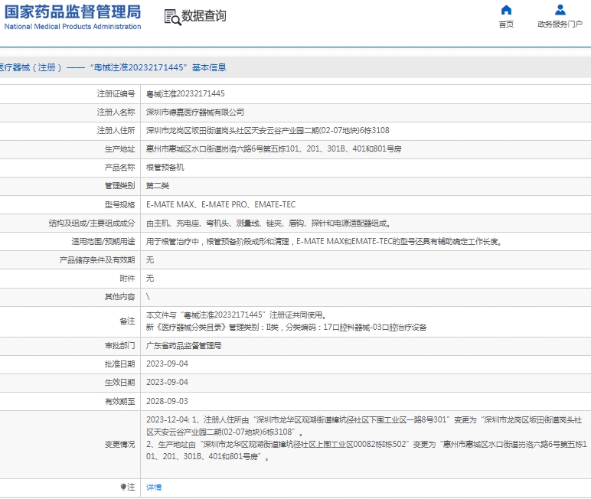Click the 变更情况 field label
Viewport: 591px width, 499px height.
(119, 445)
